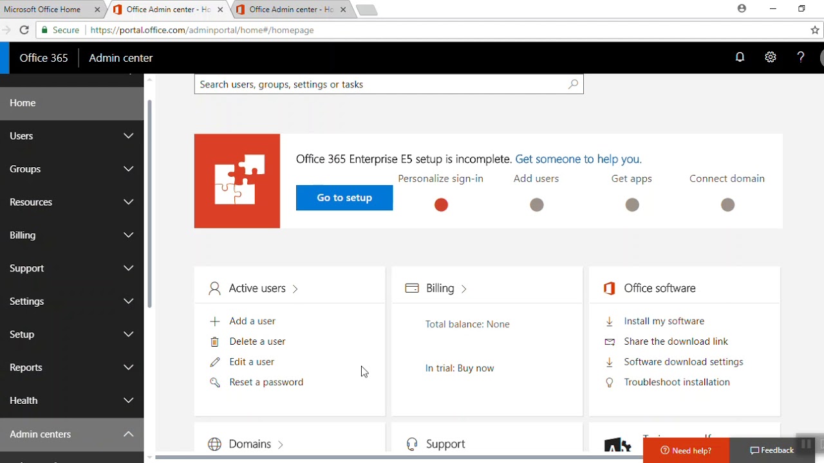Close the Microsoft Office Home tab
The image size is (824, 463).
click(x=97, y=10)
